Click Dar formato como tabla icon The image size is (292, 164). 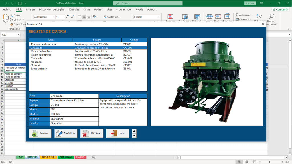tap(185, 17)
